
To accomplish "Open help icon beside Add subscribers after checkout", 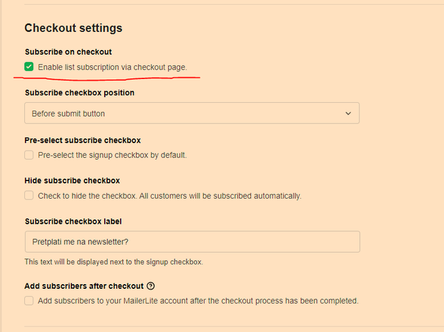I will coord(151,285).
